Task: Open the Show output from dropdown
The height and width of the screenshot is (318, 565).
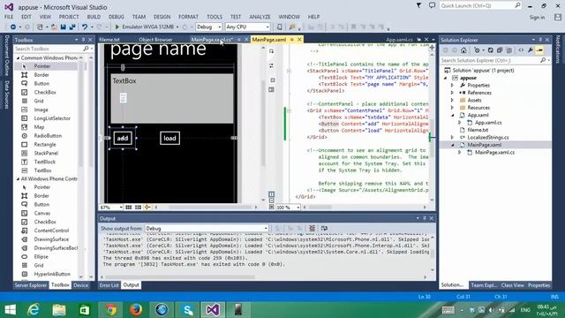Action: point(207,228)
